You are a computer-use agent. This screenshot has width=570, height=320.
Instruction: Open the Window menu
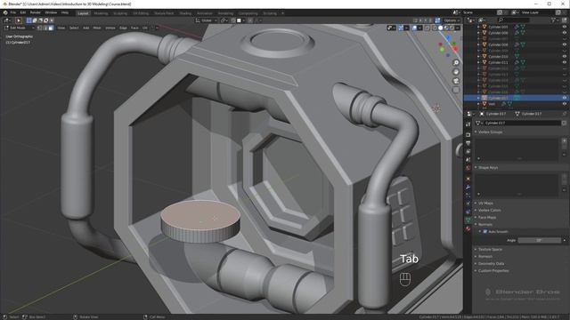click(51, 12)
